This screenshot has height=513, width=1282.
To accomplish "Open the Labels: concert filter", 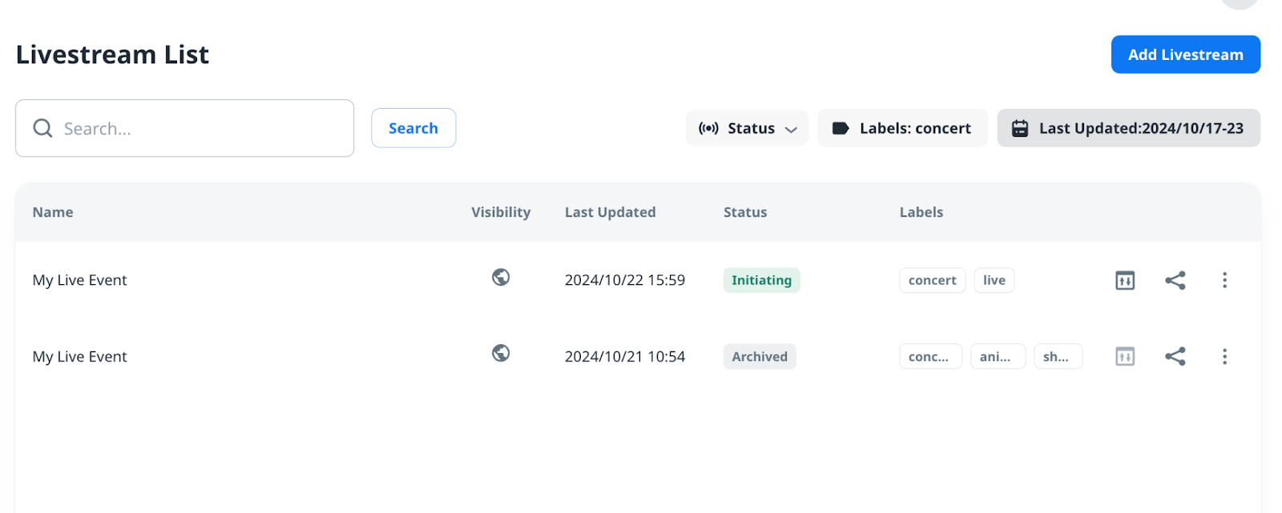I will [x=902, y=128].
